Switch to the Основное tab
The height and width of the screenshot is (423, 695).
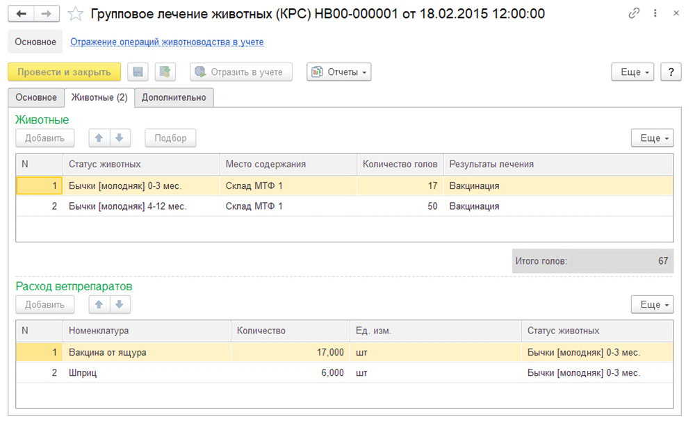tap(36, 97)
